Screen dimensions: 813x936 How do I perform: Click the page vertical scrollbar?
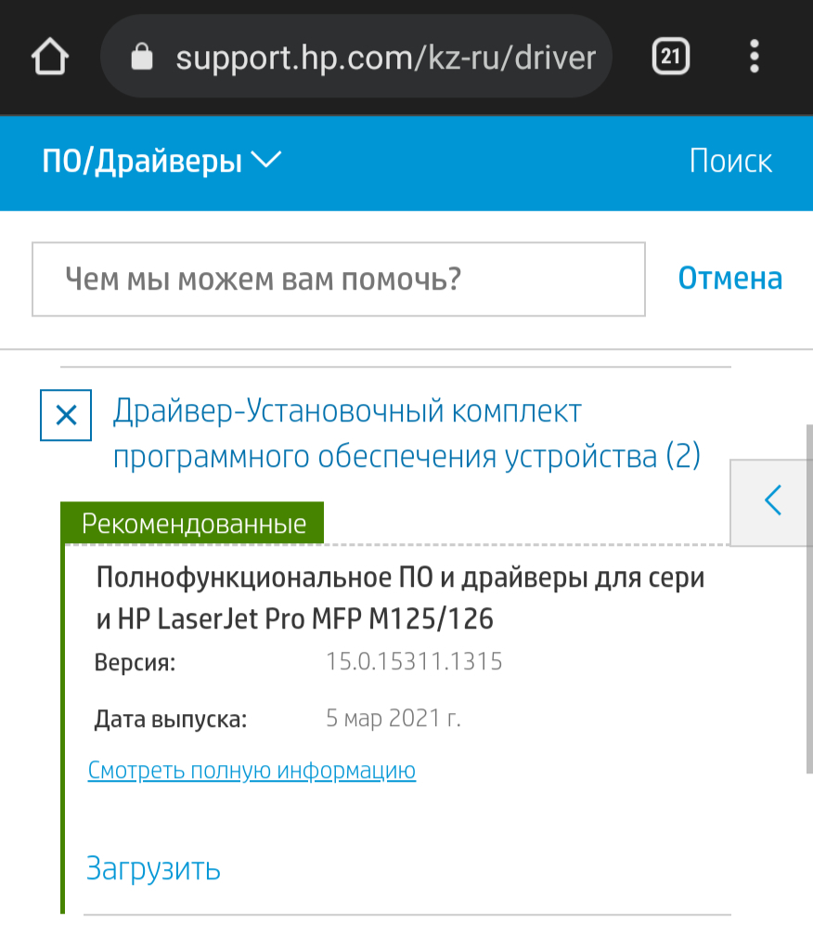coord(809,599)
